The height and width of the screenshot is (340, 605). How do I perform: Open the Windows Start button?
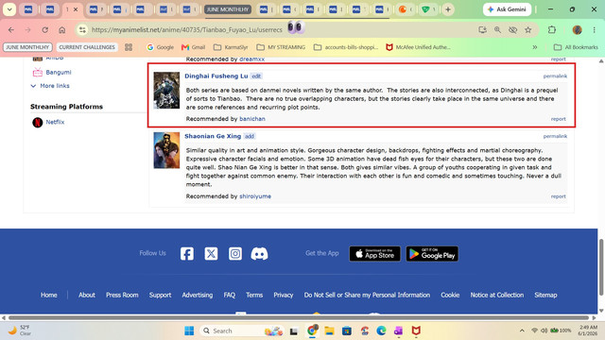pos(189,331)
